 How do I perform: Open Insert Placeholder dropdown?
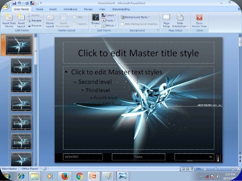pos(63,21)
